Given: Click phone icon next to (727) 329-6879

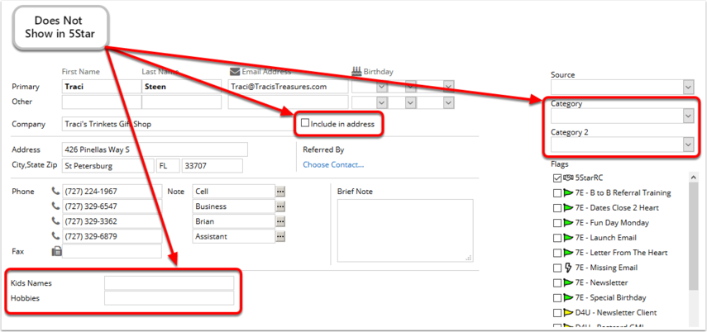Looking at the screenshot, I should [x=56, y=237].
